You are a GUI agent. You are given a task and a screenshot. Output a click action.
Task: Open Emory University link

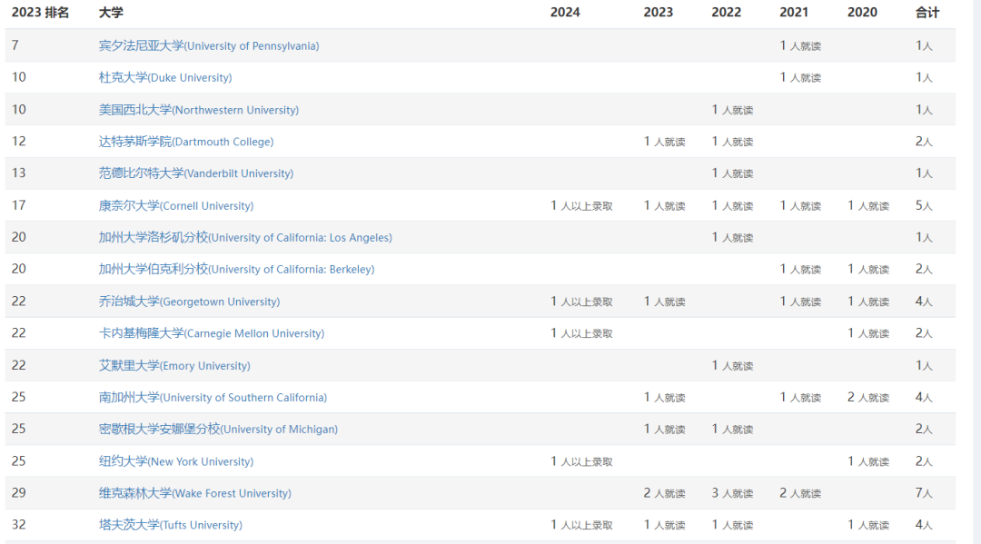174,365
